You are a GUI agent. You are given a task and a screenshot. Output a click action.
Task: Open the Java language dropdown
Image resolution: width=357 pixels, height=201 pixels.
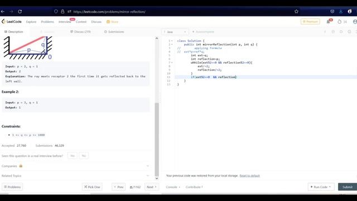(175, 32)
